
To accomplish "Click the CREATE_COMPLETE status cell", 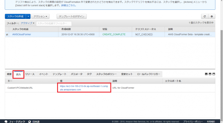I will [x=114, y=34].
